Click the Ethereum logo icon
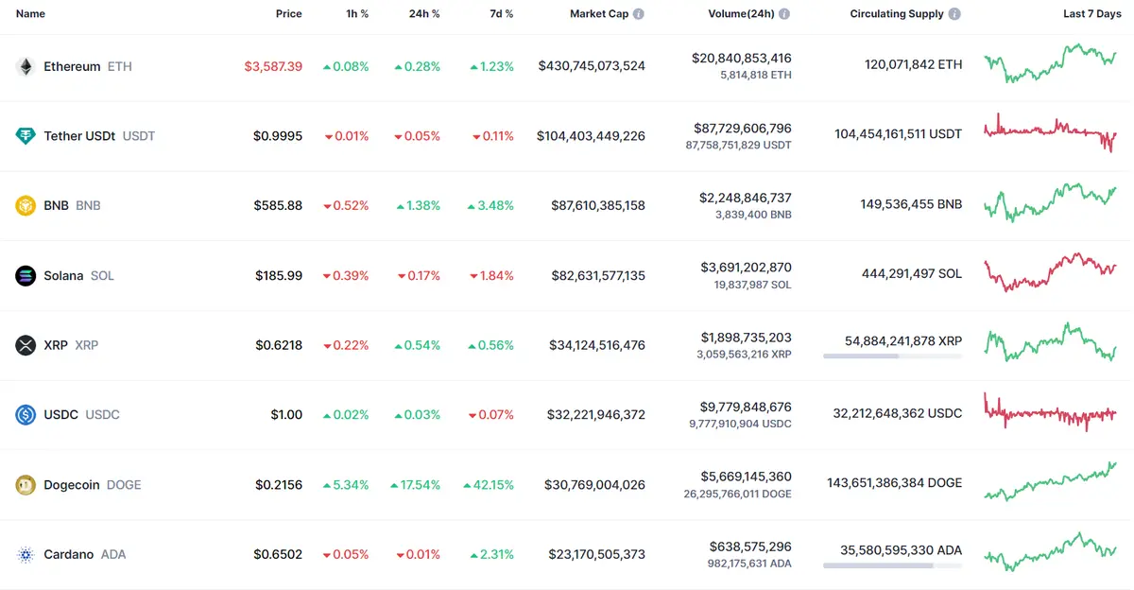This screenshot has height=590, width=1134. pos(26,66)
